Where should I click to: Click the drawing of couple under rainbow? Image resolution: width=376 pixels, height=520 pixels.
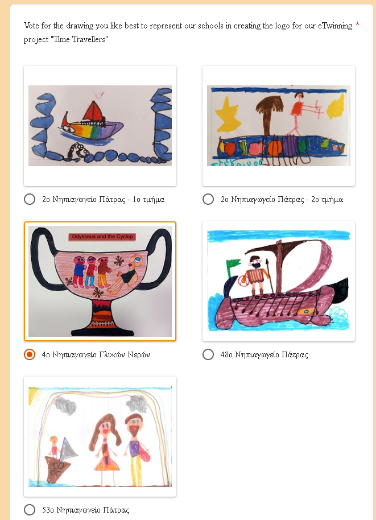pos(100,436)
